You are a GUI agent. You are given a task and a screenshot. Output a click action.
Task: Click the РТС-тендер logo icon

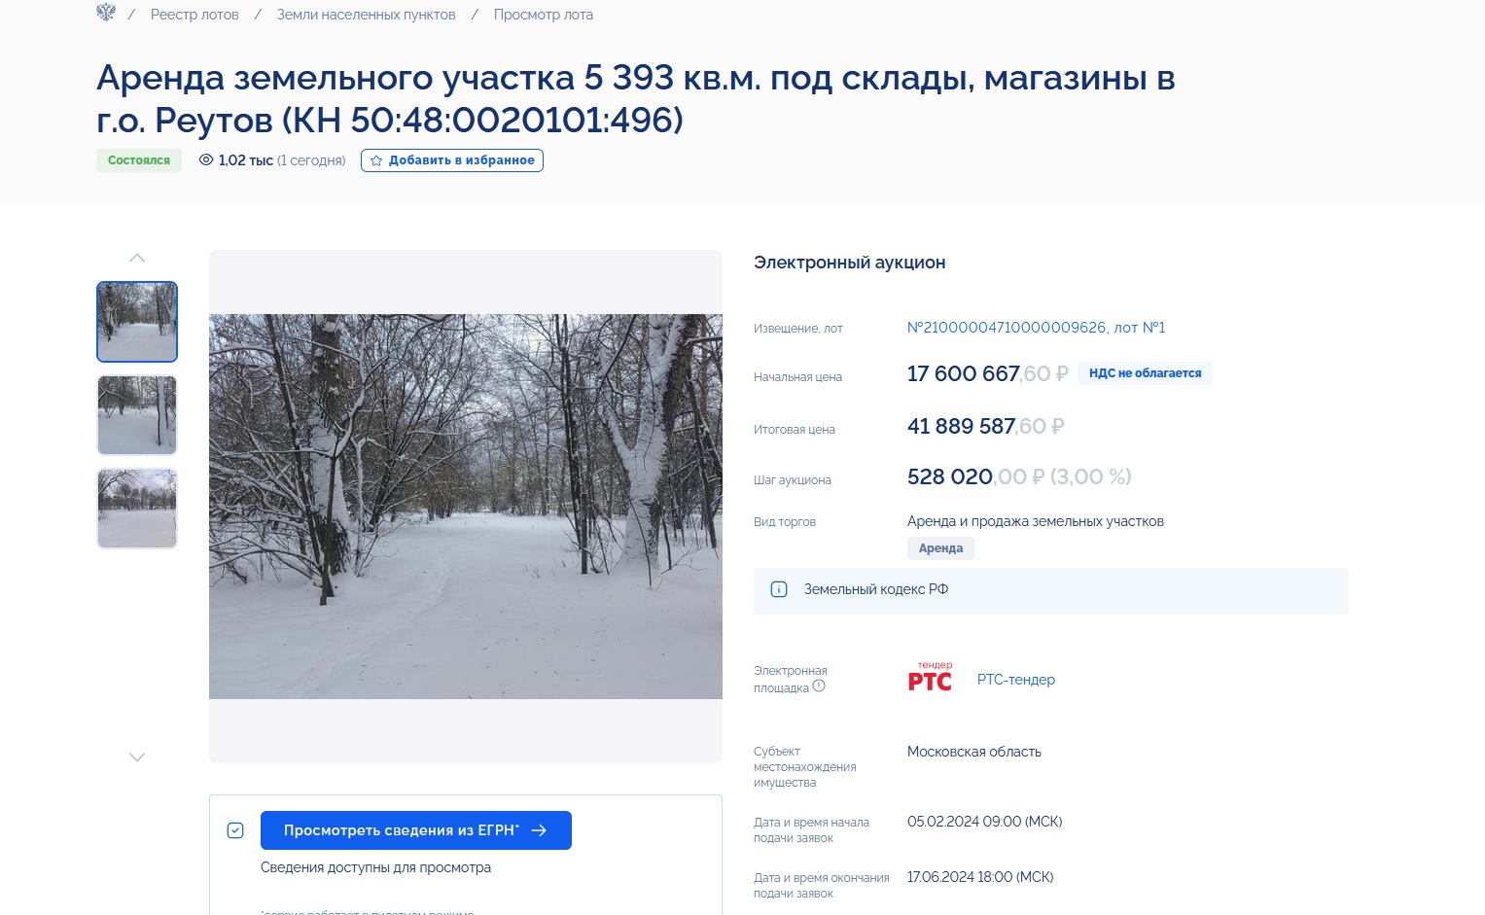[931, 677]
